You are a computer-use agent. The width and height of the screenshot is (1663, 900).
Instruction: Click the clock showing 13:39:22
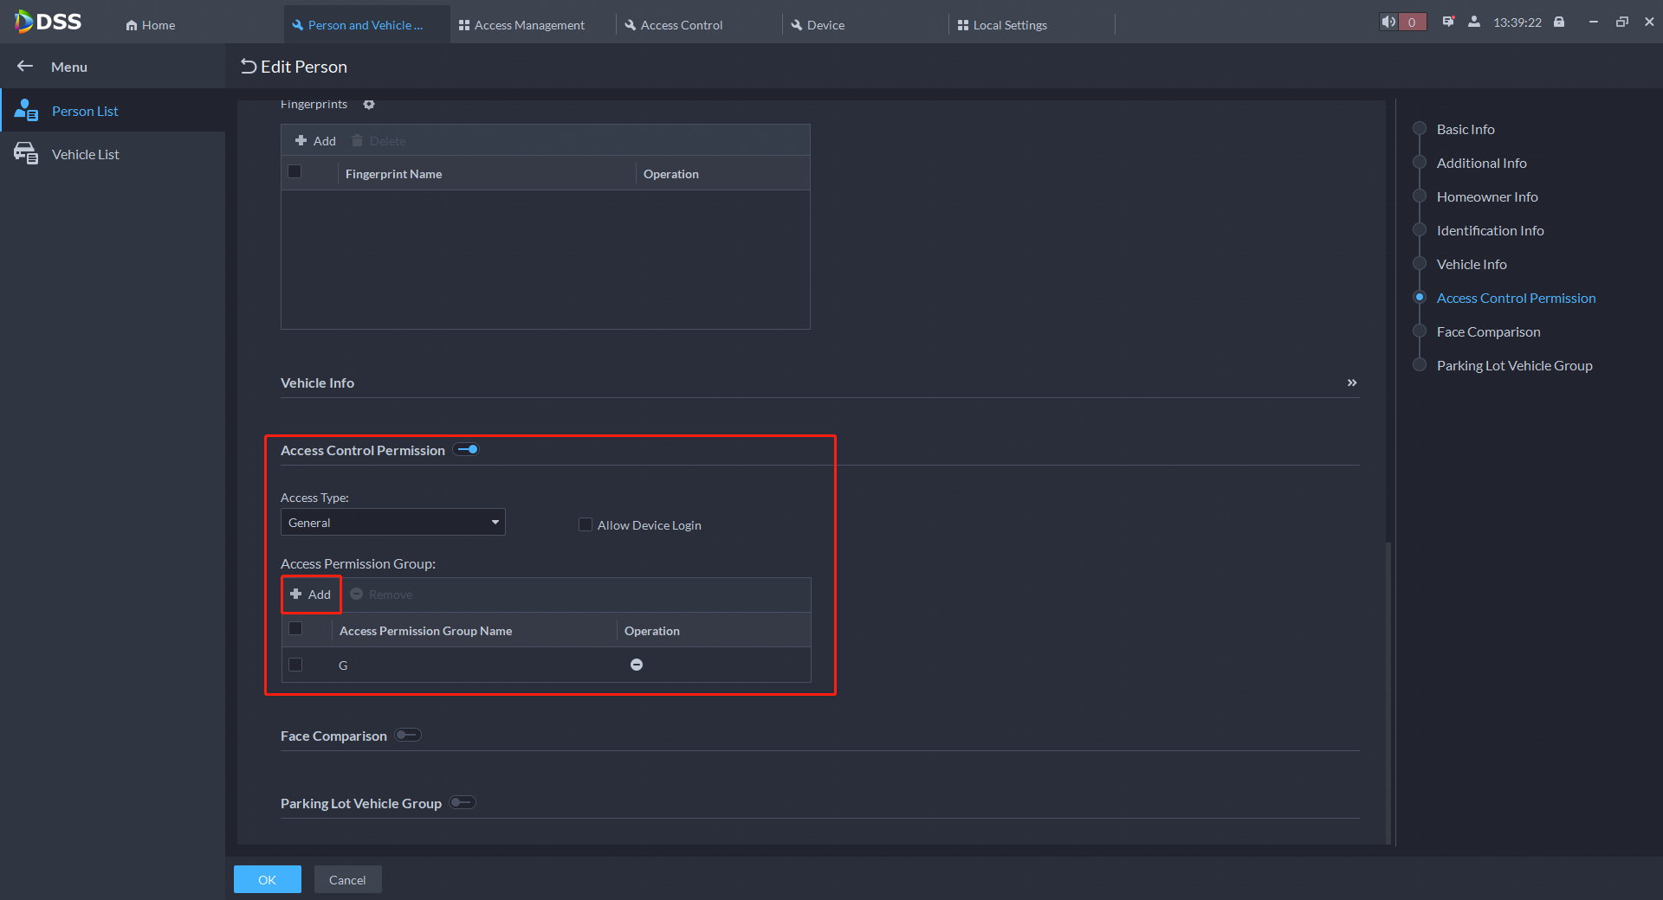(x=1517, y=22)
